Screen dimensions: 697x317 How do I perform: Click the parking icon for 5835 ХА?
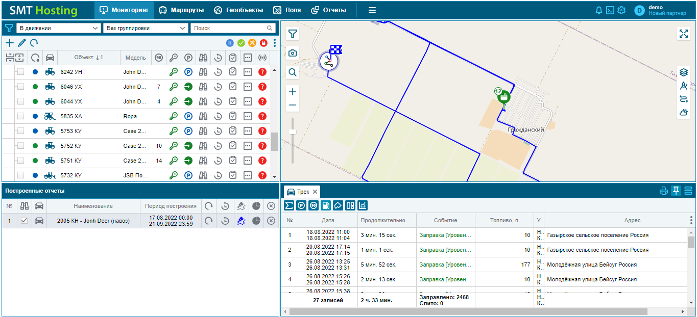click(188, 116)
